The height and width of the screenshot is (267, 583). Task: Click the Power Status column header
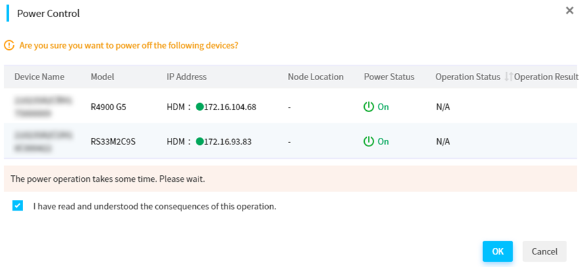[x=389, y=77]
